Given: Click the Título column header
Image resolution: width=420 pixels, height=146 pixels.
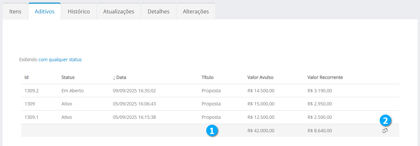Looking at the screenshot, I should [x=208, y=78].
